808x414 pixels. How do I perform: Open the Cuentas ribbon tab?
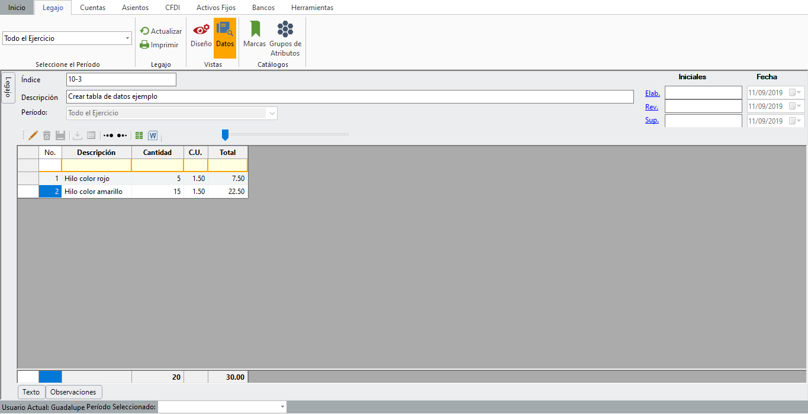pos(92,8)
